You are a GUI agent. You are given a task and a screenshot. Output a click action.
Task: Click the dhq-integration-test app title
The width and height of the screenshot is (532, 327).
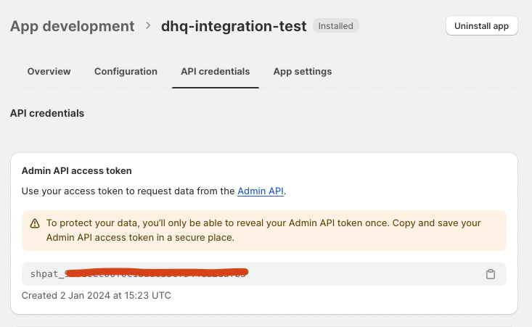234,26
